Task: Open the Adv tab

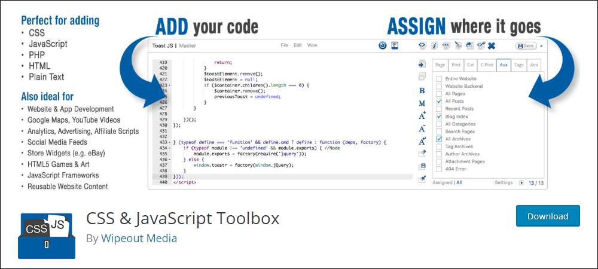Action: pos(534,65)
